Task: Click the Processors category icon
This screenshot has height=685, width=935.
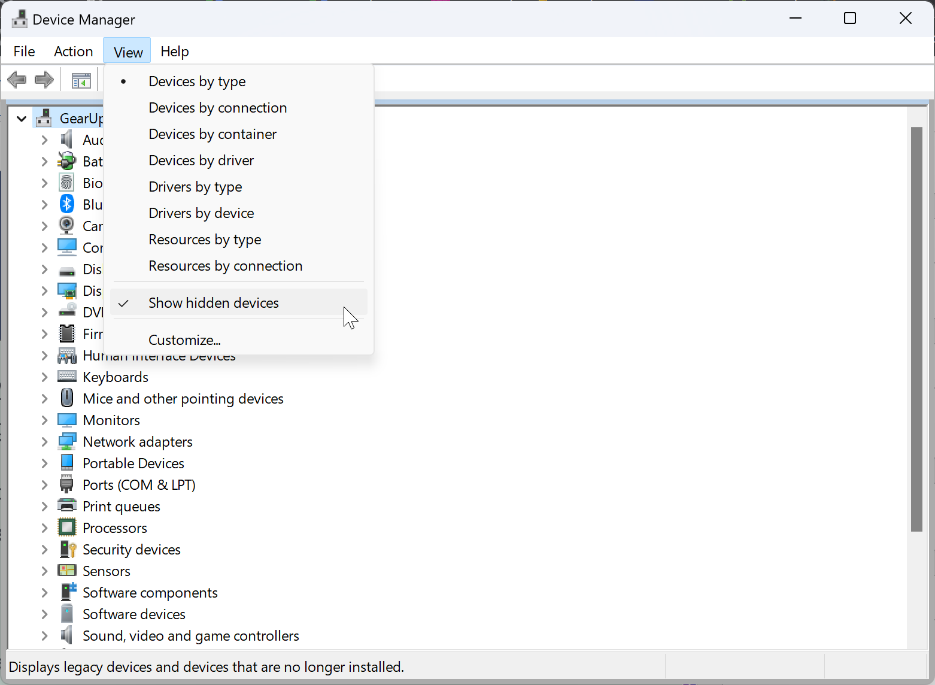Action: pos(66,528)
